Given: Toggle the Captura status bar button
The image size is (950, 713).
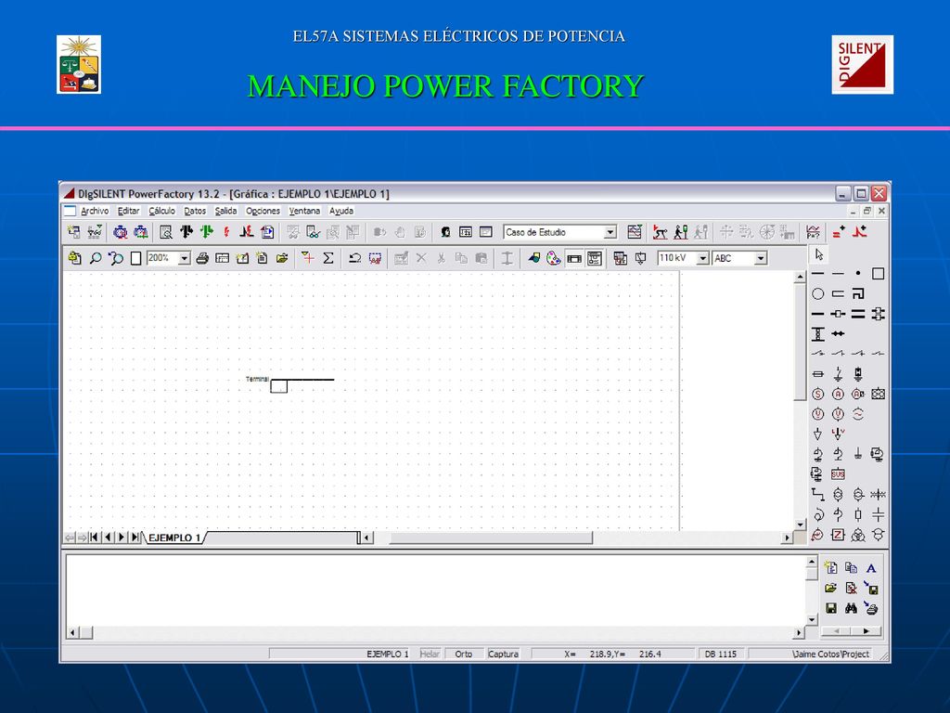Looking at the screenshot, I should click(504, 655).
